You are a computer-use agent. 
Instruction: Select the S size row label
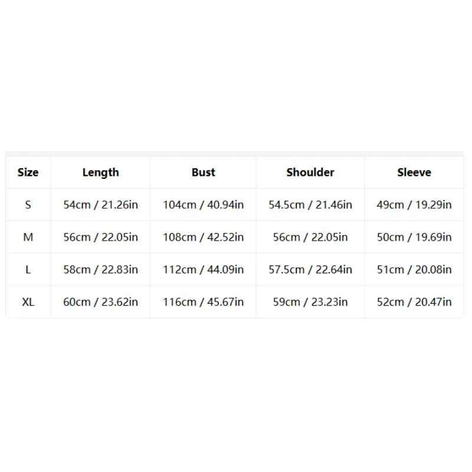[28, 205]
